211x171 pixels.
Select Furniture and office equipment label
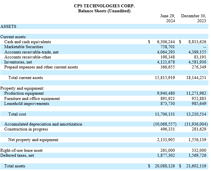32,99
